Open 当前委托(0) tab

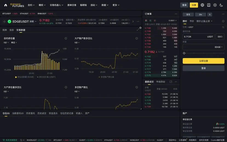pyautogui.click(x=18, y=113)
